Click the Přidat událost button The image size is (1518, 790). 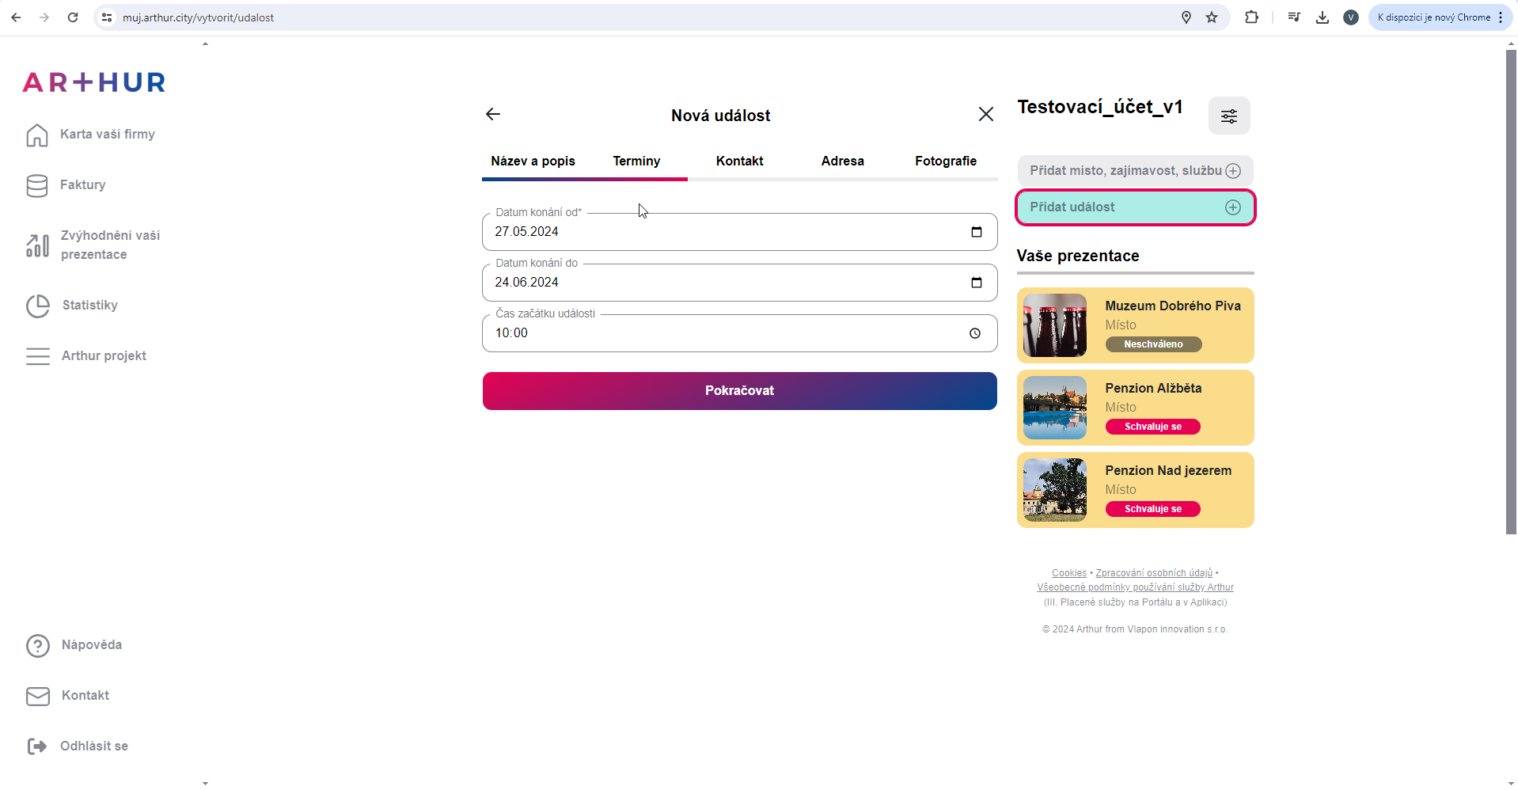(1135, 207)
